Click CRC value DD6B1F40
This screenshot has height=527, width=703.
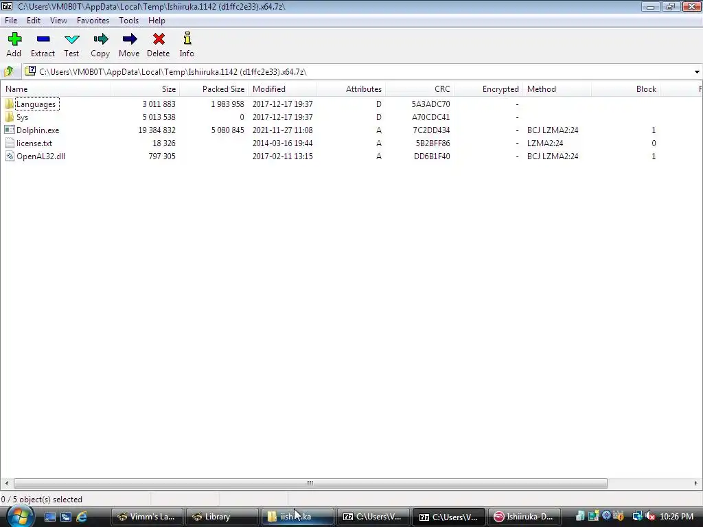pyautogui.click(x=432, y=156)
